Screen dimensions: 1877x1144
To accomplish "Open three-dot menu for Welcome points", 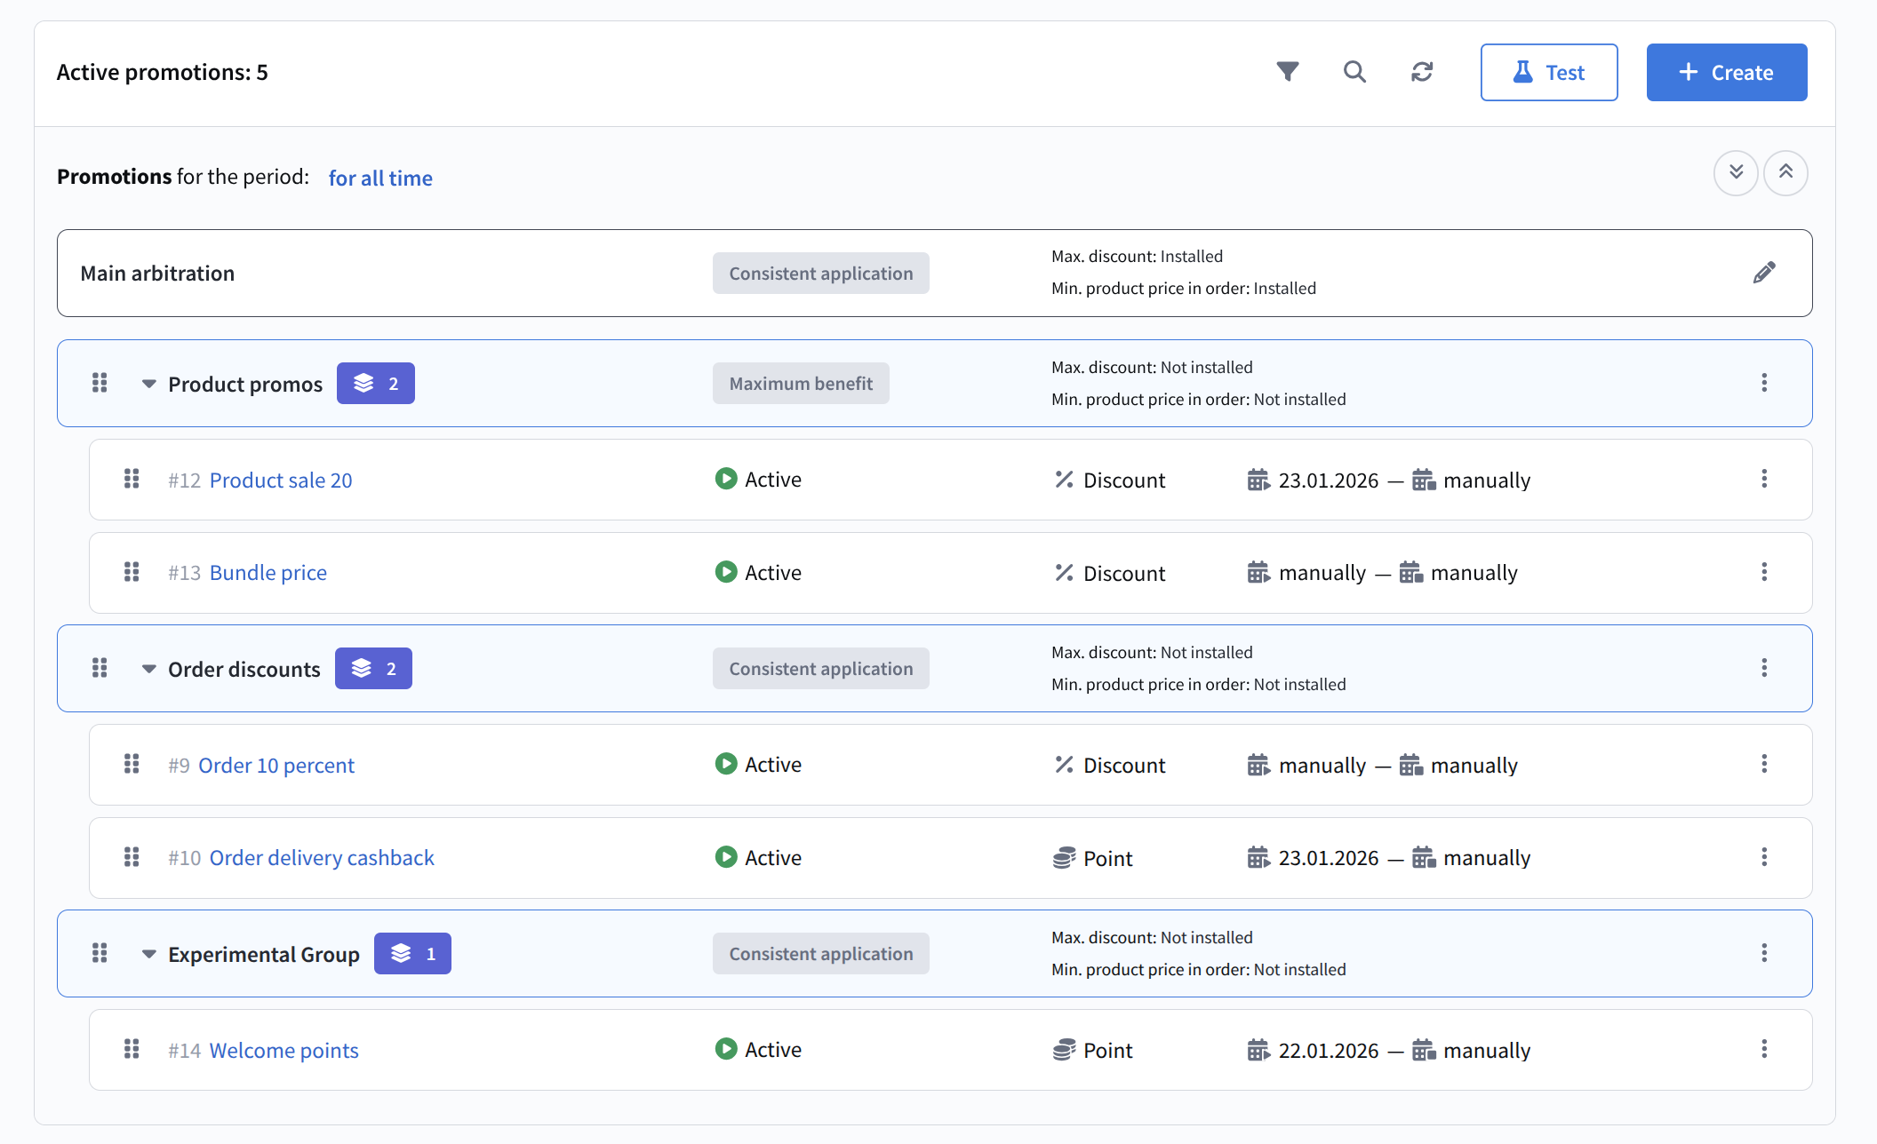I will coord(1764,1050).
